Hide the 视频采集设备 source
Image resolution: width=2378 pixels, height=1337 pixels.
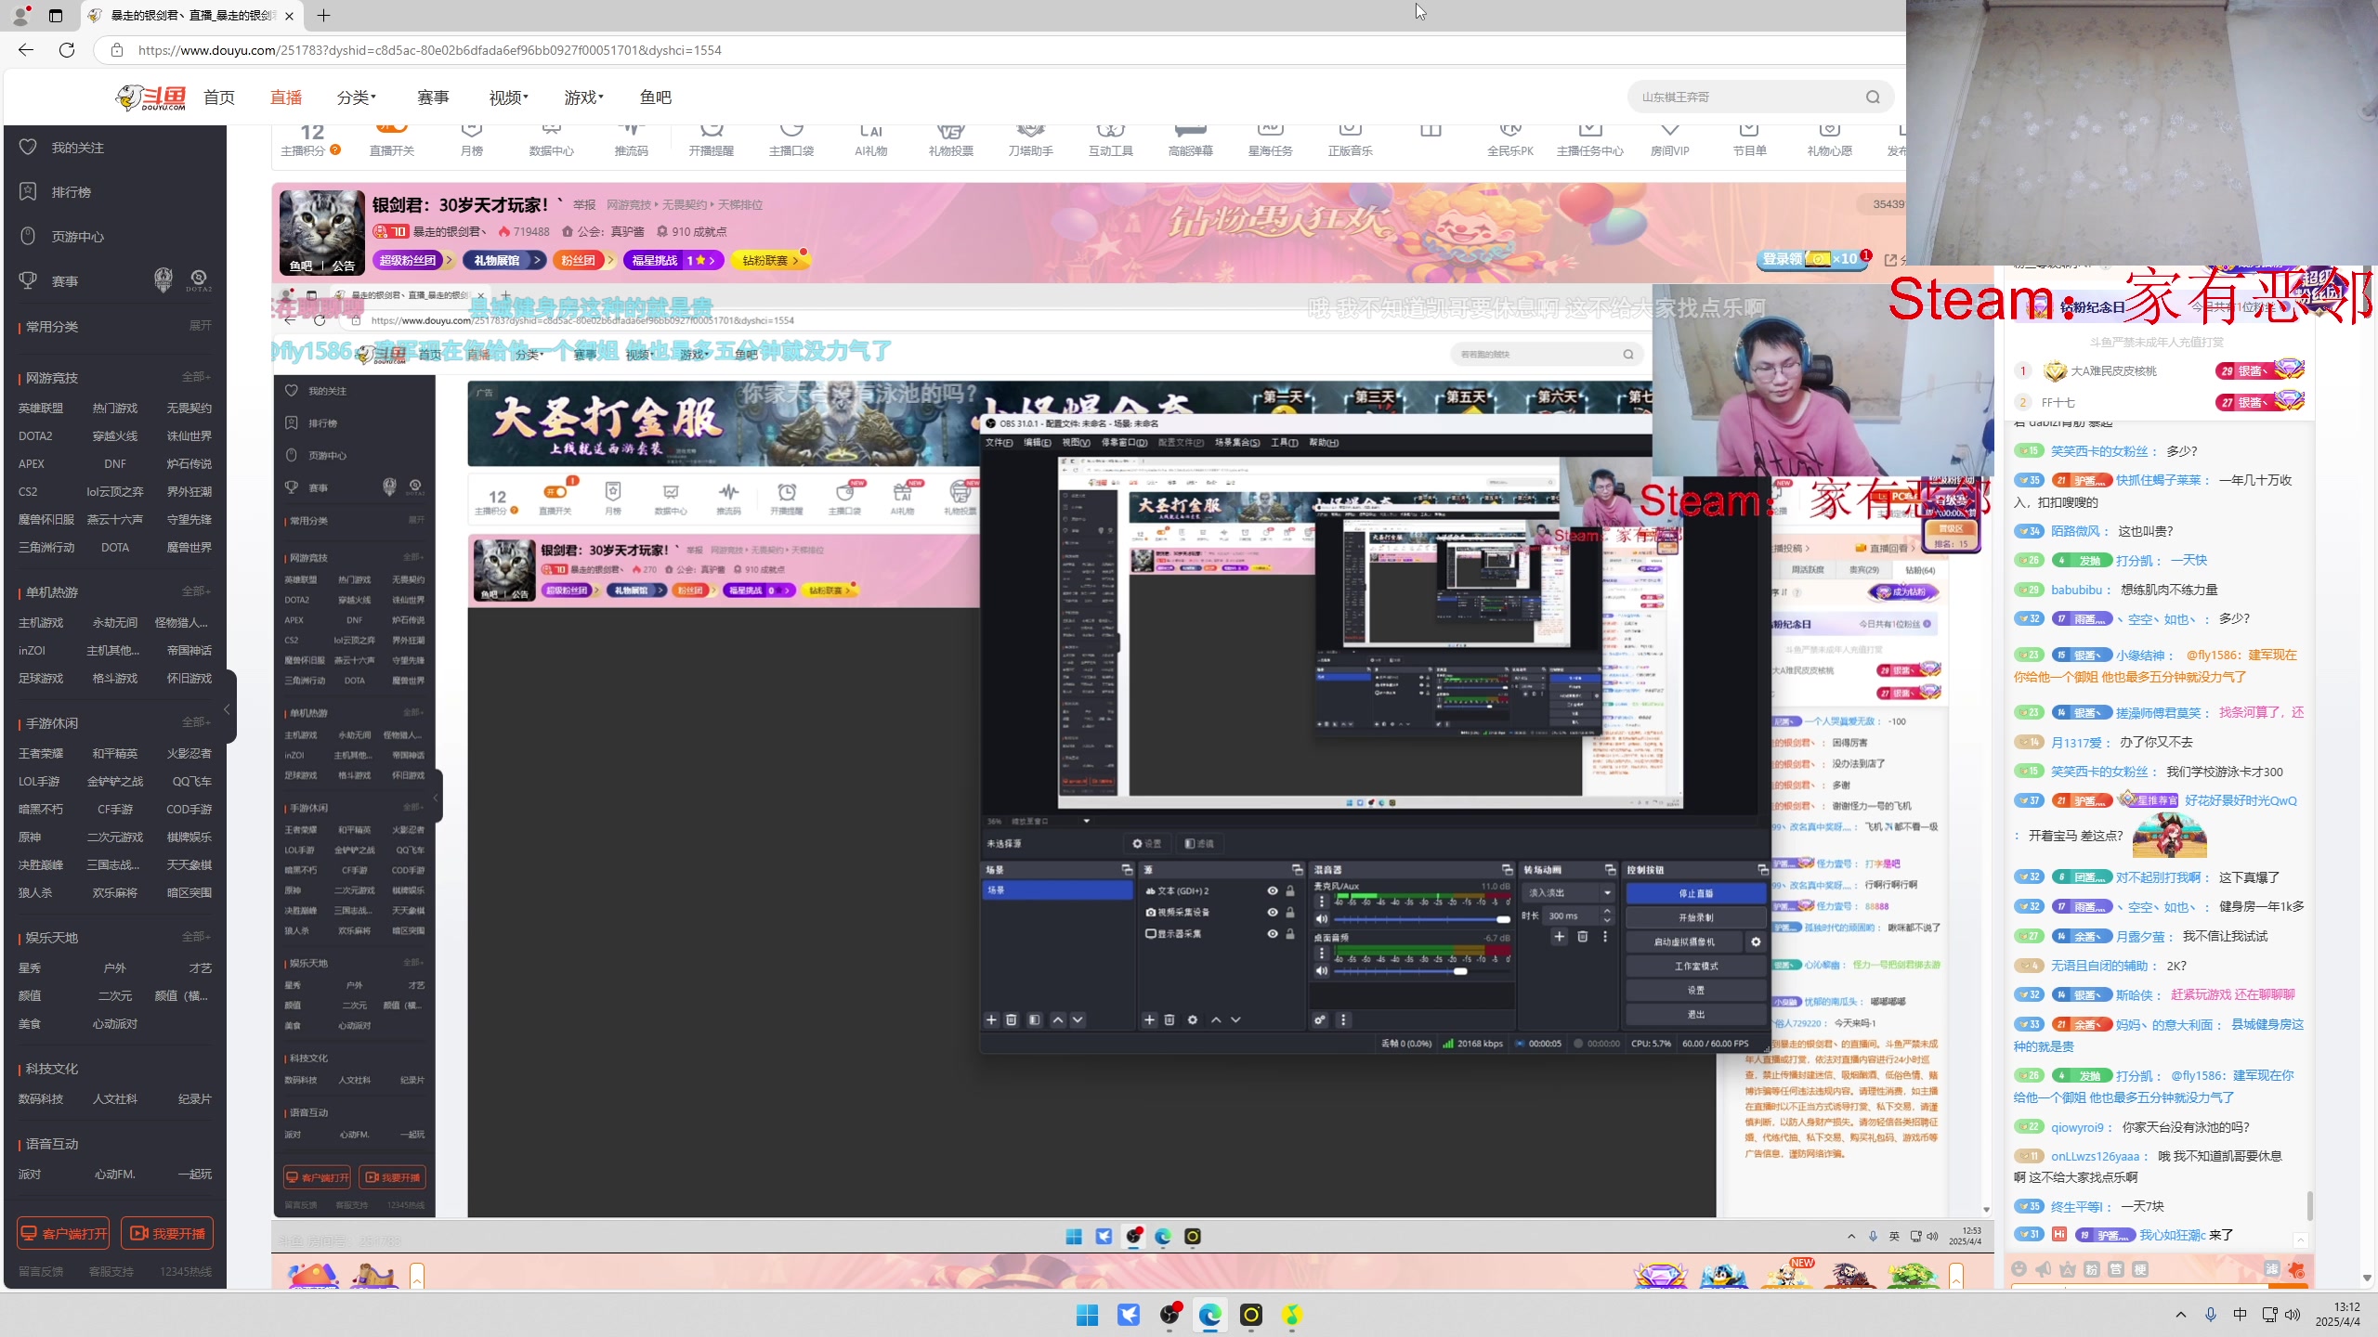point(1273,912)
